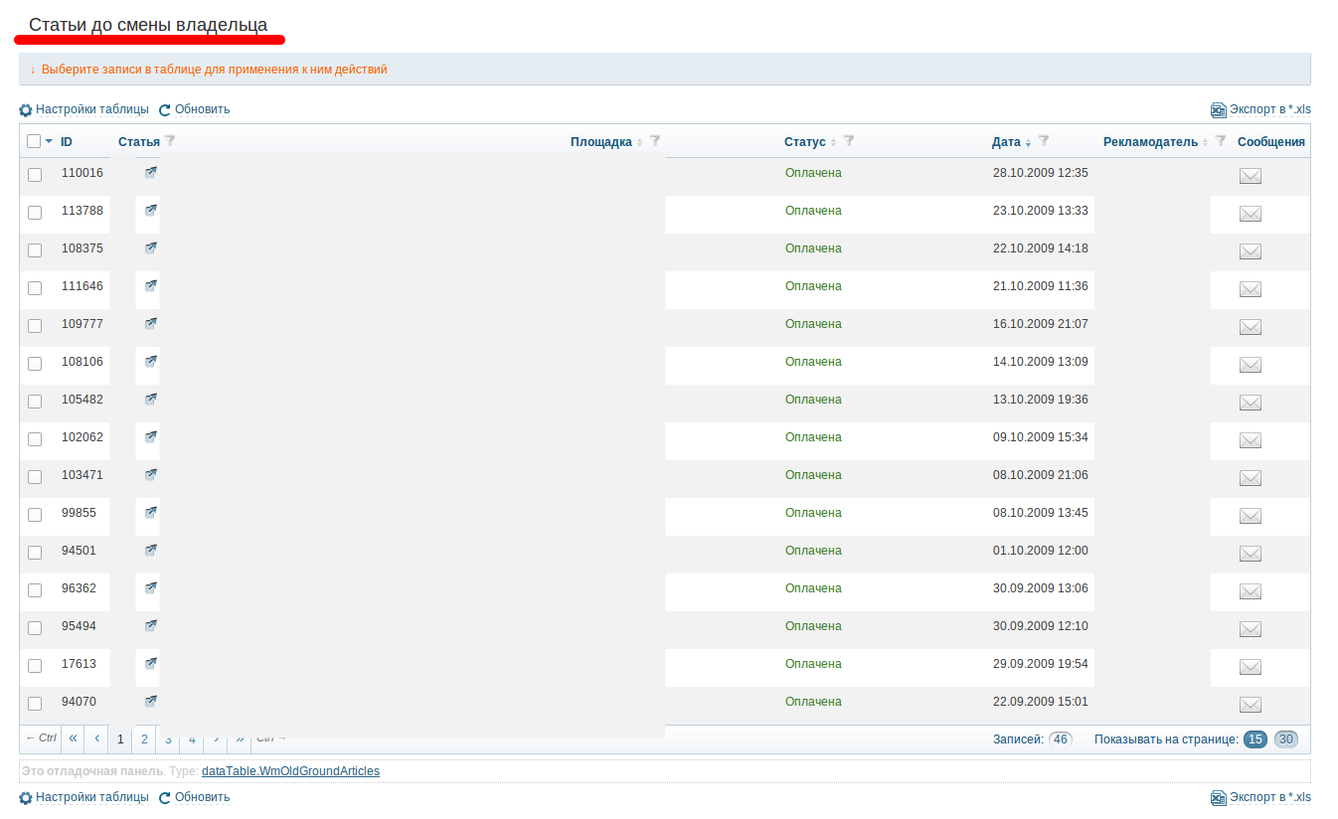The width and height of the screenshot is (1338, 819).
Task: Click ID cell 109777
Action: tap(83, 324)
